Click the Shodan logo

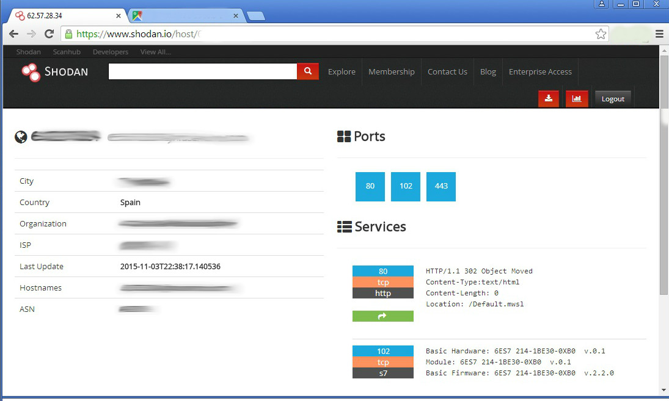coord(55,71)
